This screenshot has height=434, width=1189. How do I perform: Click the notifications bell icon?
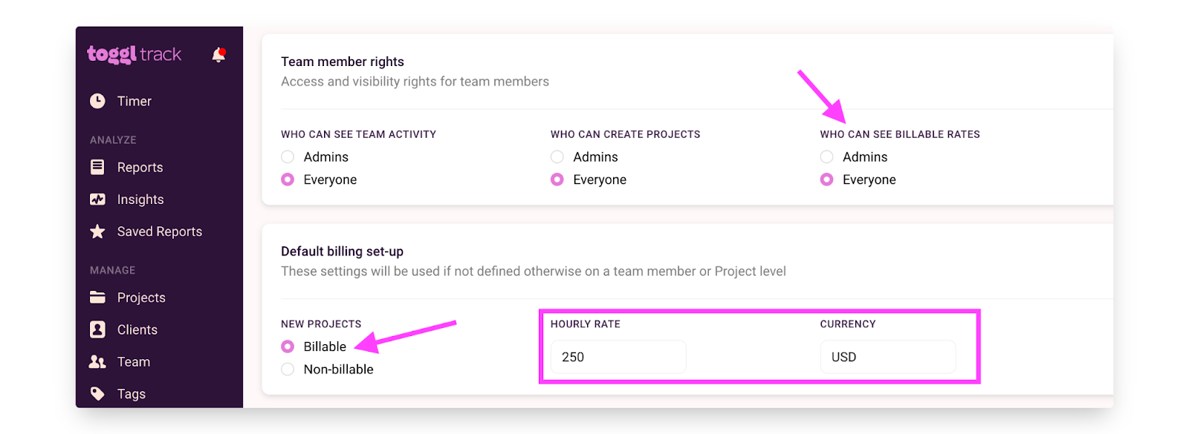(x=218, y=55)
